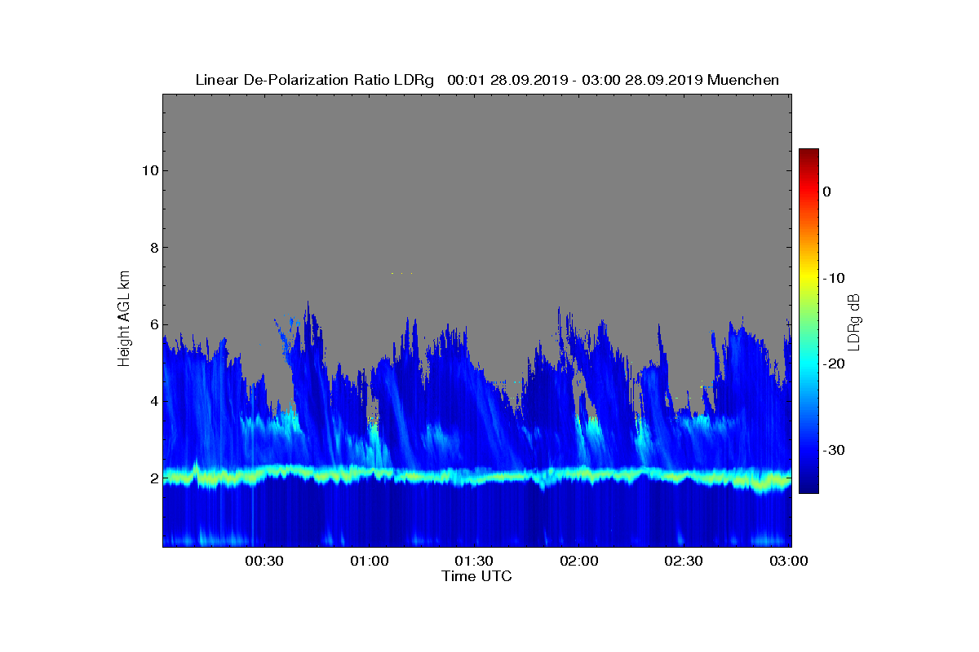The height and width of the screenshot is (652, 979).
Task: Click the height tick label 4
Action: pos(153,401)
